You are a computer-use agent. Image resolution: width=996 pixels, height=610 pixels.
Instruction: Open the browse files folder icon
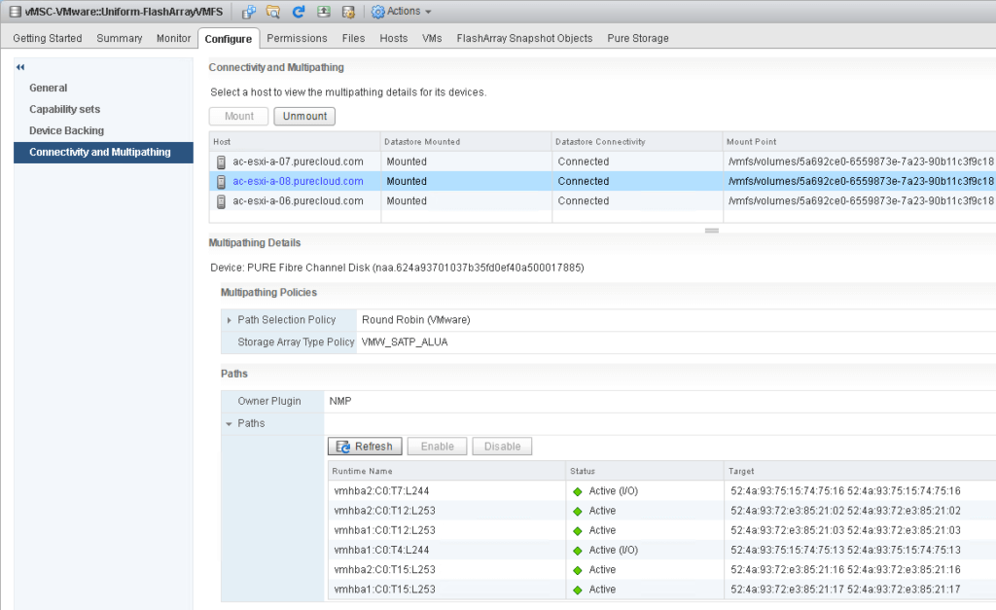click(x=273, y=12)
